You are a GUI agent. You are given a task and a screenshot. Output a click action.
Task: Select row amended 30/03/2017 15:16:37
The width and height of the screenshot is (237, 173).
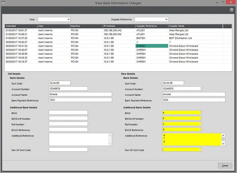click(118, 62)
